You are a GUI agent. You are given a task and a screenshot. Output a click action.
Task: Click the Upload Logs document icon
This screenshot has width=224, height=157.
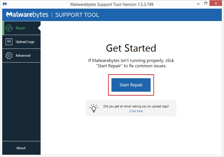coord(9,42)
